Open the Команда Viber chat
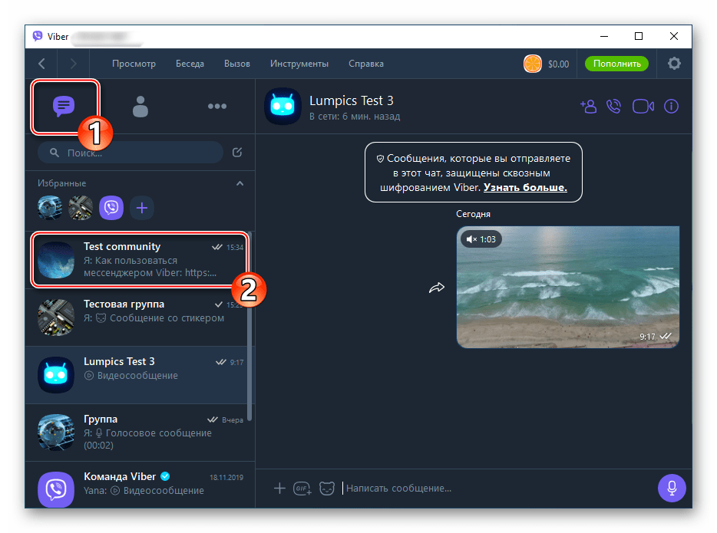Screen dimensions: 717x533 (137, 485)
